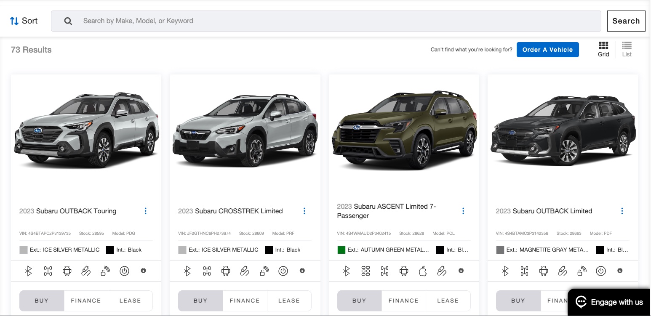651x316 pixels.
Task: Open the CROSSTREK Limited more-options menu
Action: pos(304,211)
